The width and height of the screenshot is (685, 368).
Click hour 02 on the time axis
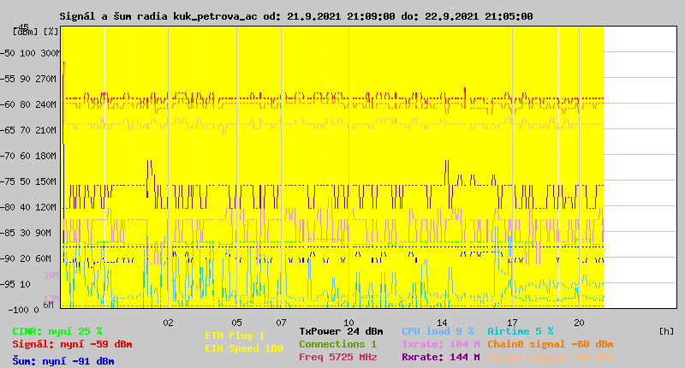pyautogui.click(x=169, y=323)
